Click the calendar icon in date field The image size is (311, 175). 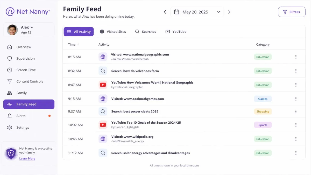(176, 12)
